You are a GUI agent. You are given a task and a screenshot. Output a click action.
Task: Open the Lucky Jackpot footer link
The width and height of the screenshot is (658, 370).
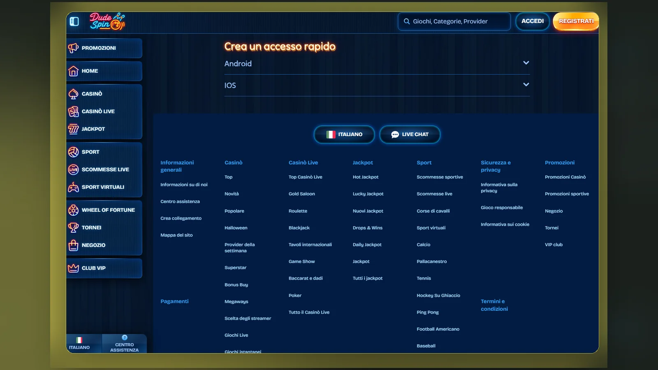368,194
